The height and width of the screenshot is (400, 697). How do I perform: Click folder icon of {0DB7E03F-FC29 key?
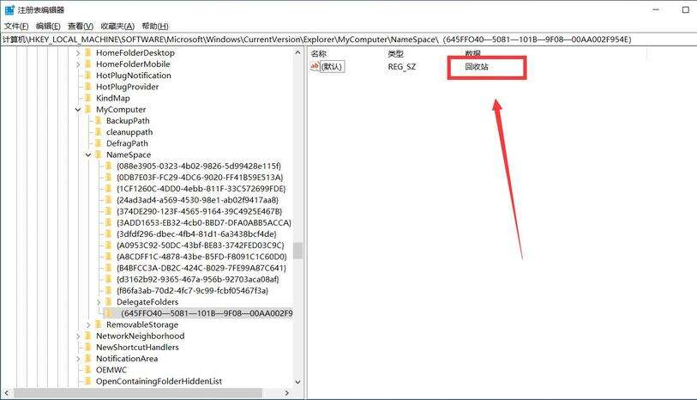[109, 178]
